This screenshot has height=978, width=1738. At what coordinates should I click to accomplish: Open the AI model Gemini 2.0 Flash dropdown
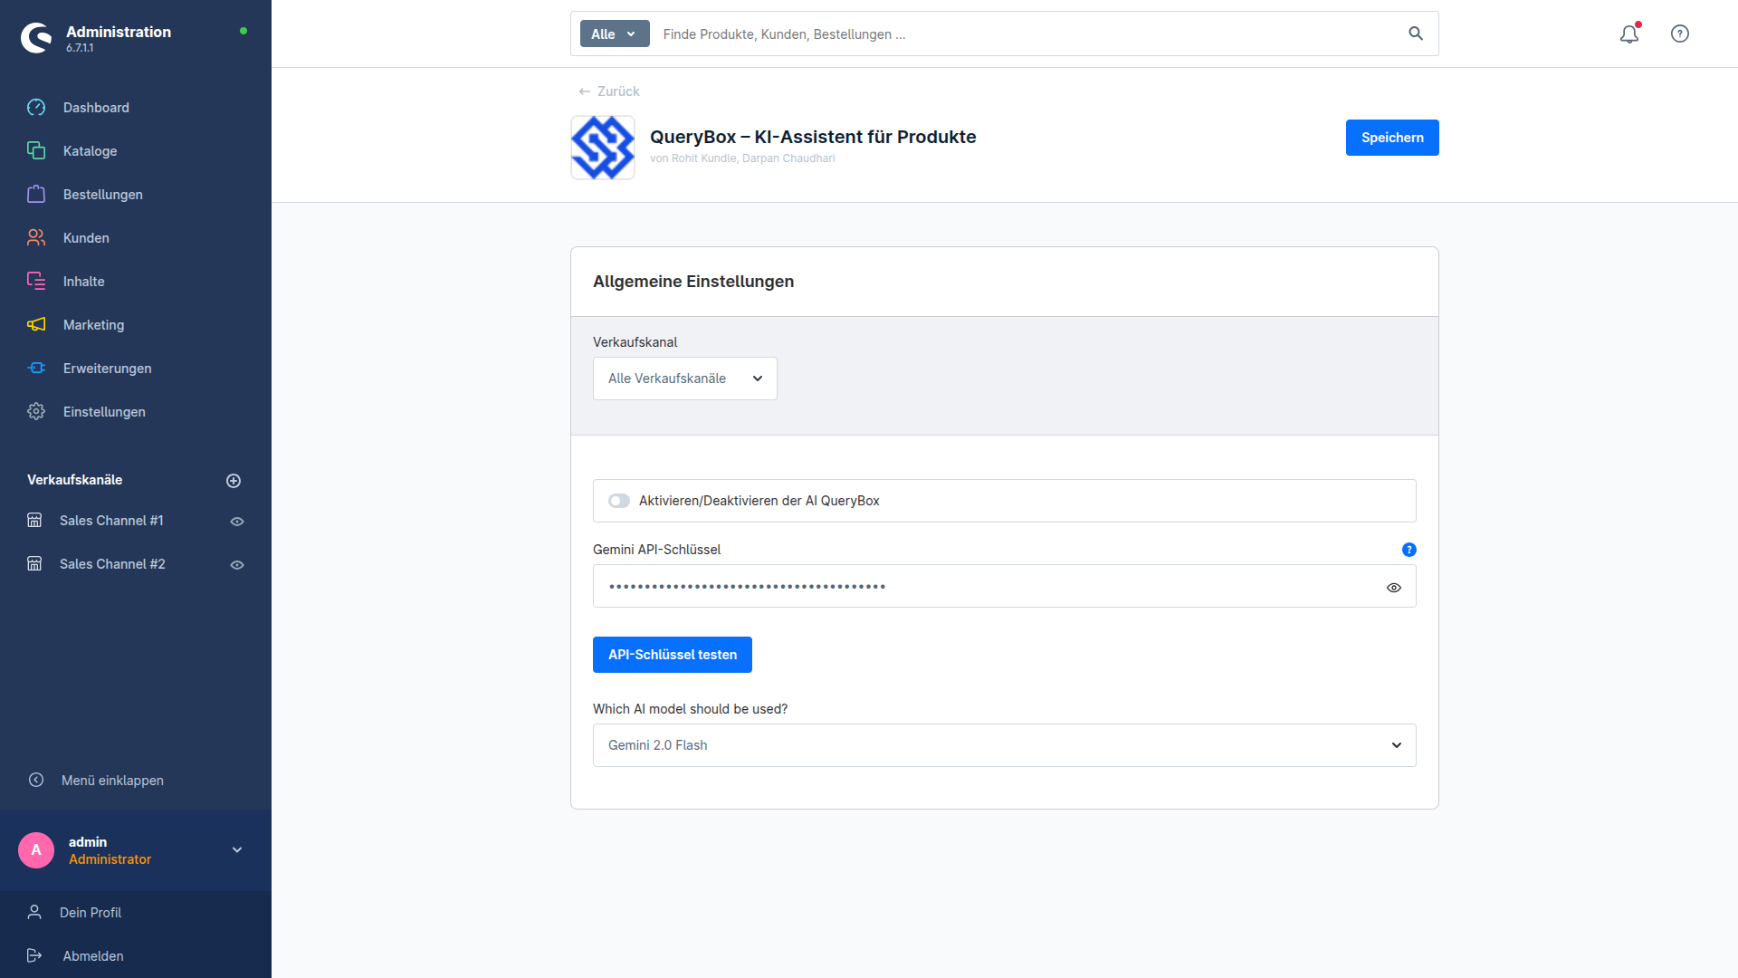(1005, 745)
